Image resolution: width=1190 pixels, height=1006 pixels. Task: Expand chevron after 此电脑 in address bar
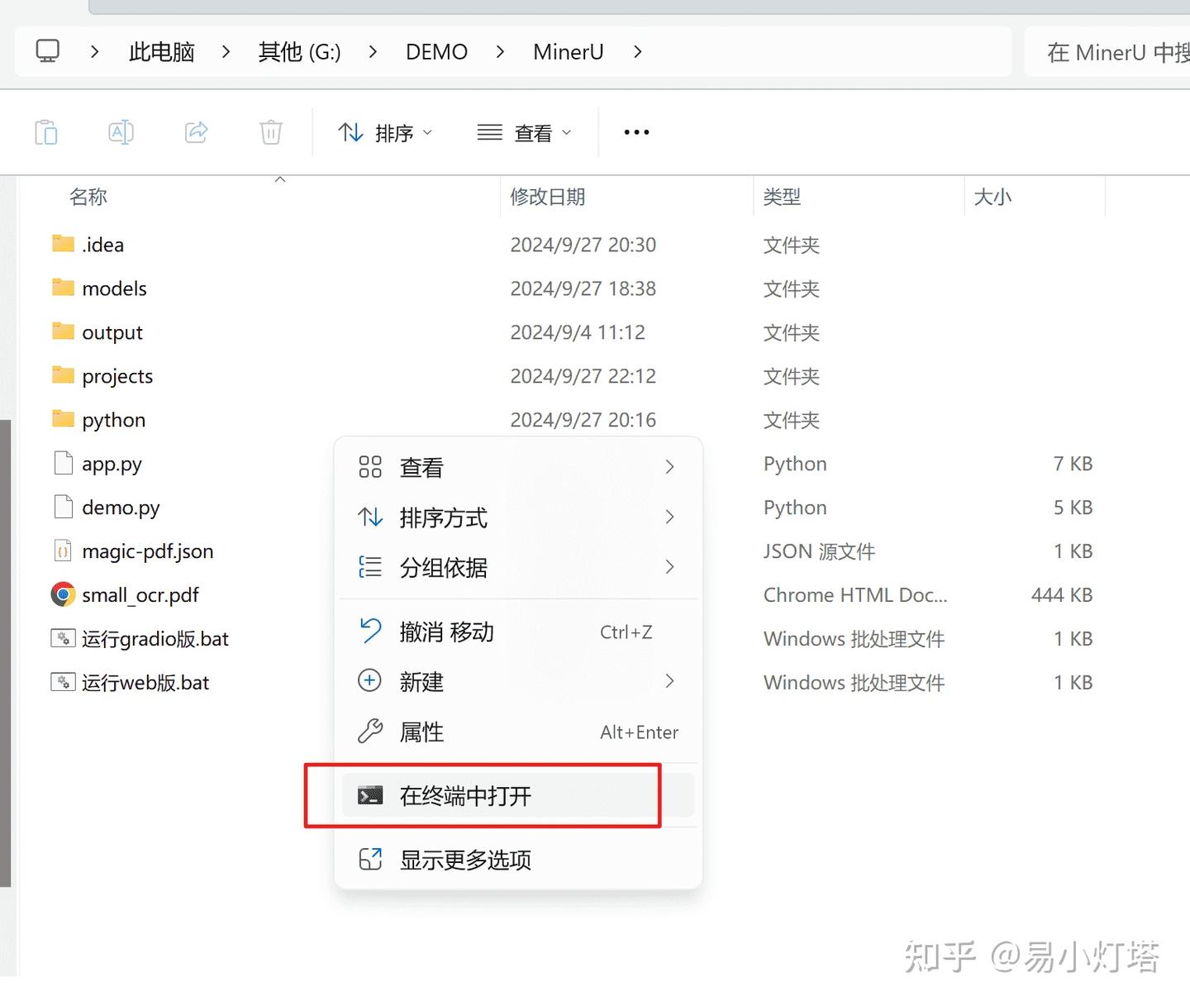click(x=226, y=51)
